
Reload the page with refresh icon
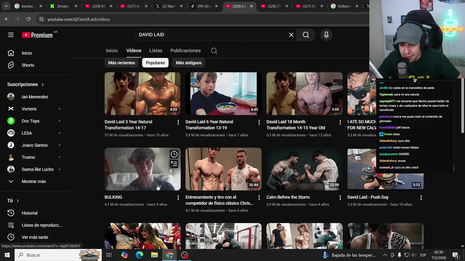click(28, 19)
